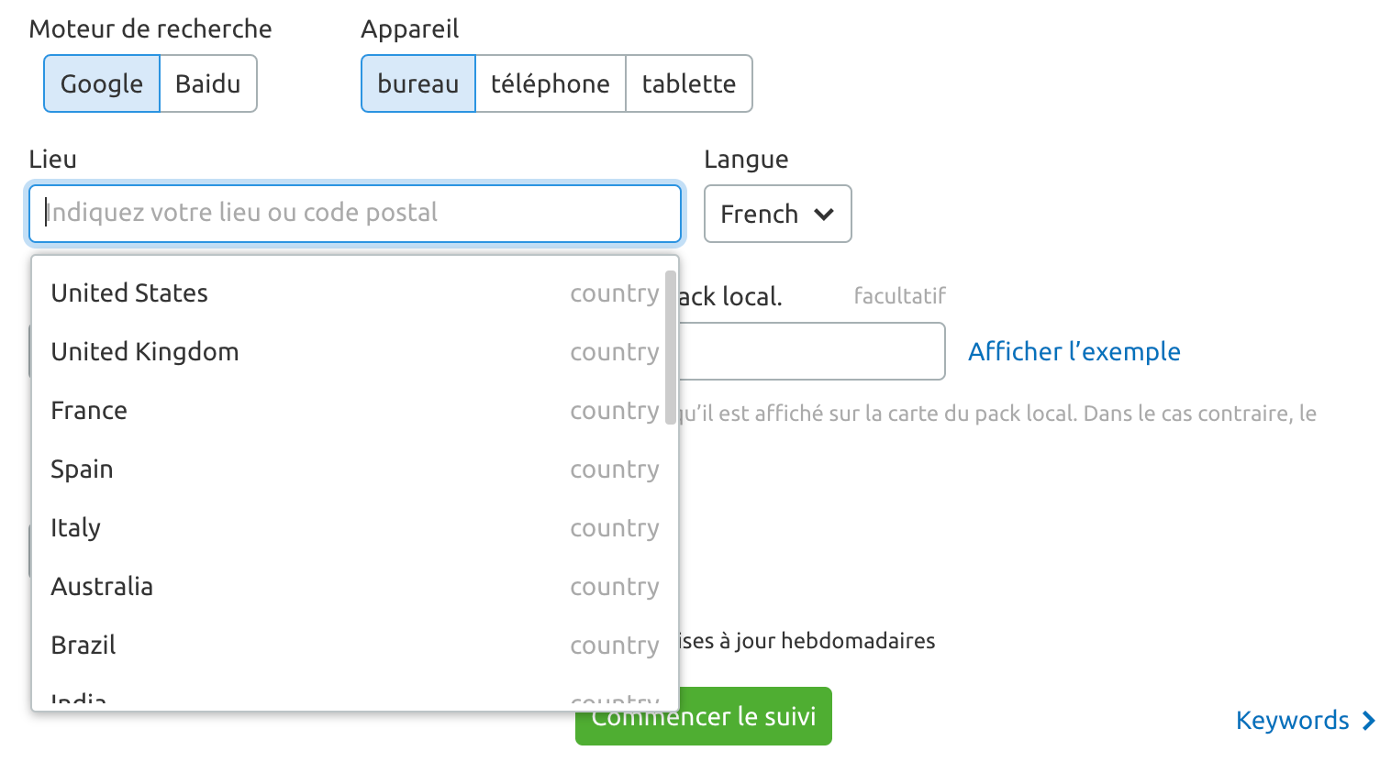1391x762 pixels.
Task: Select Australia in the suggestions
Action: pyautogui.click(x=102, y=587)
